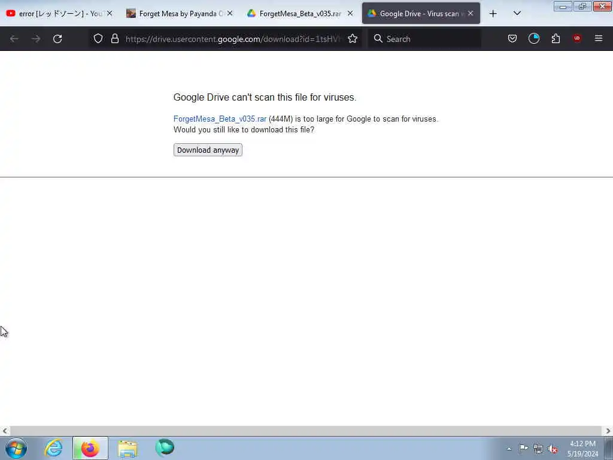Open Windows Explorer from taskbar
This screenshot has height=460, width=613.
point(128,448)
